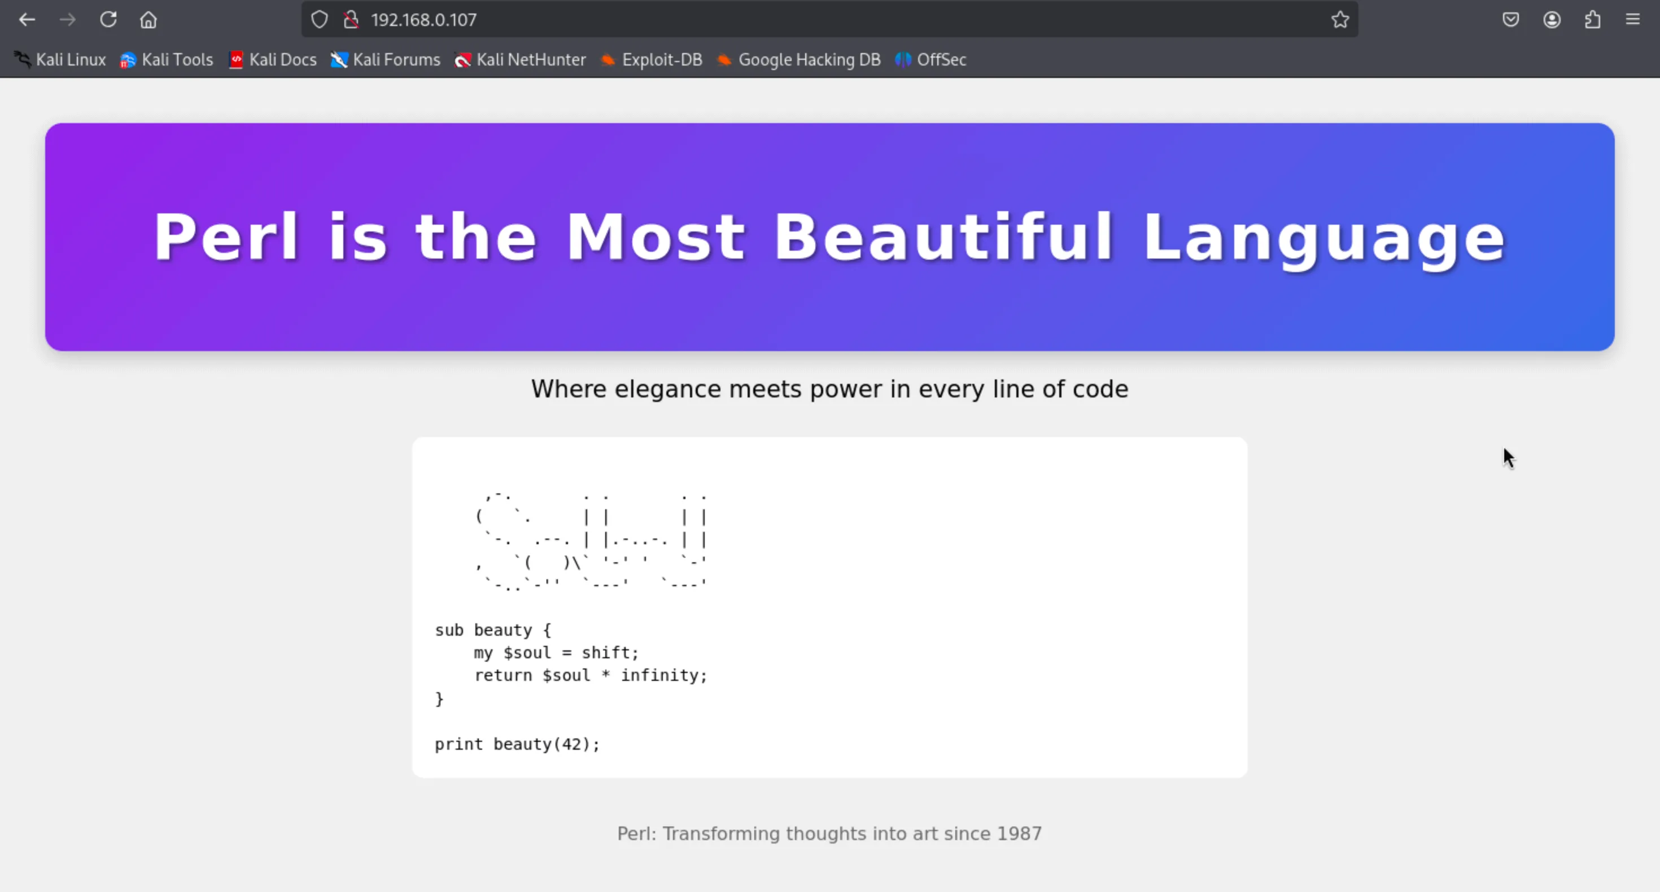This screenshot has width=1660, height=892.
Task: Go to the browser home page
Action: (149, 20)
